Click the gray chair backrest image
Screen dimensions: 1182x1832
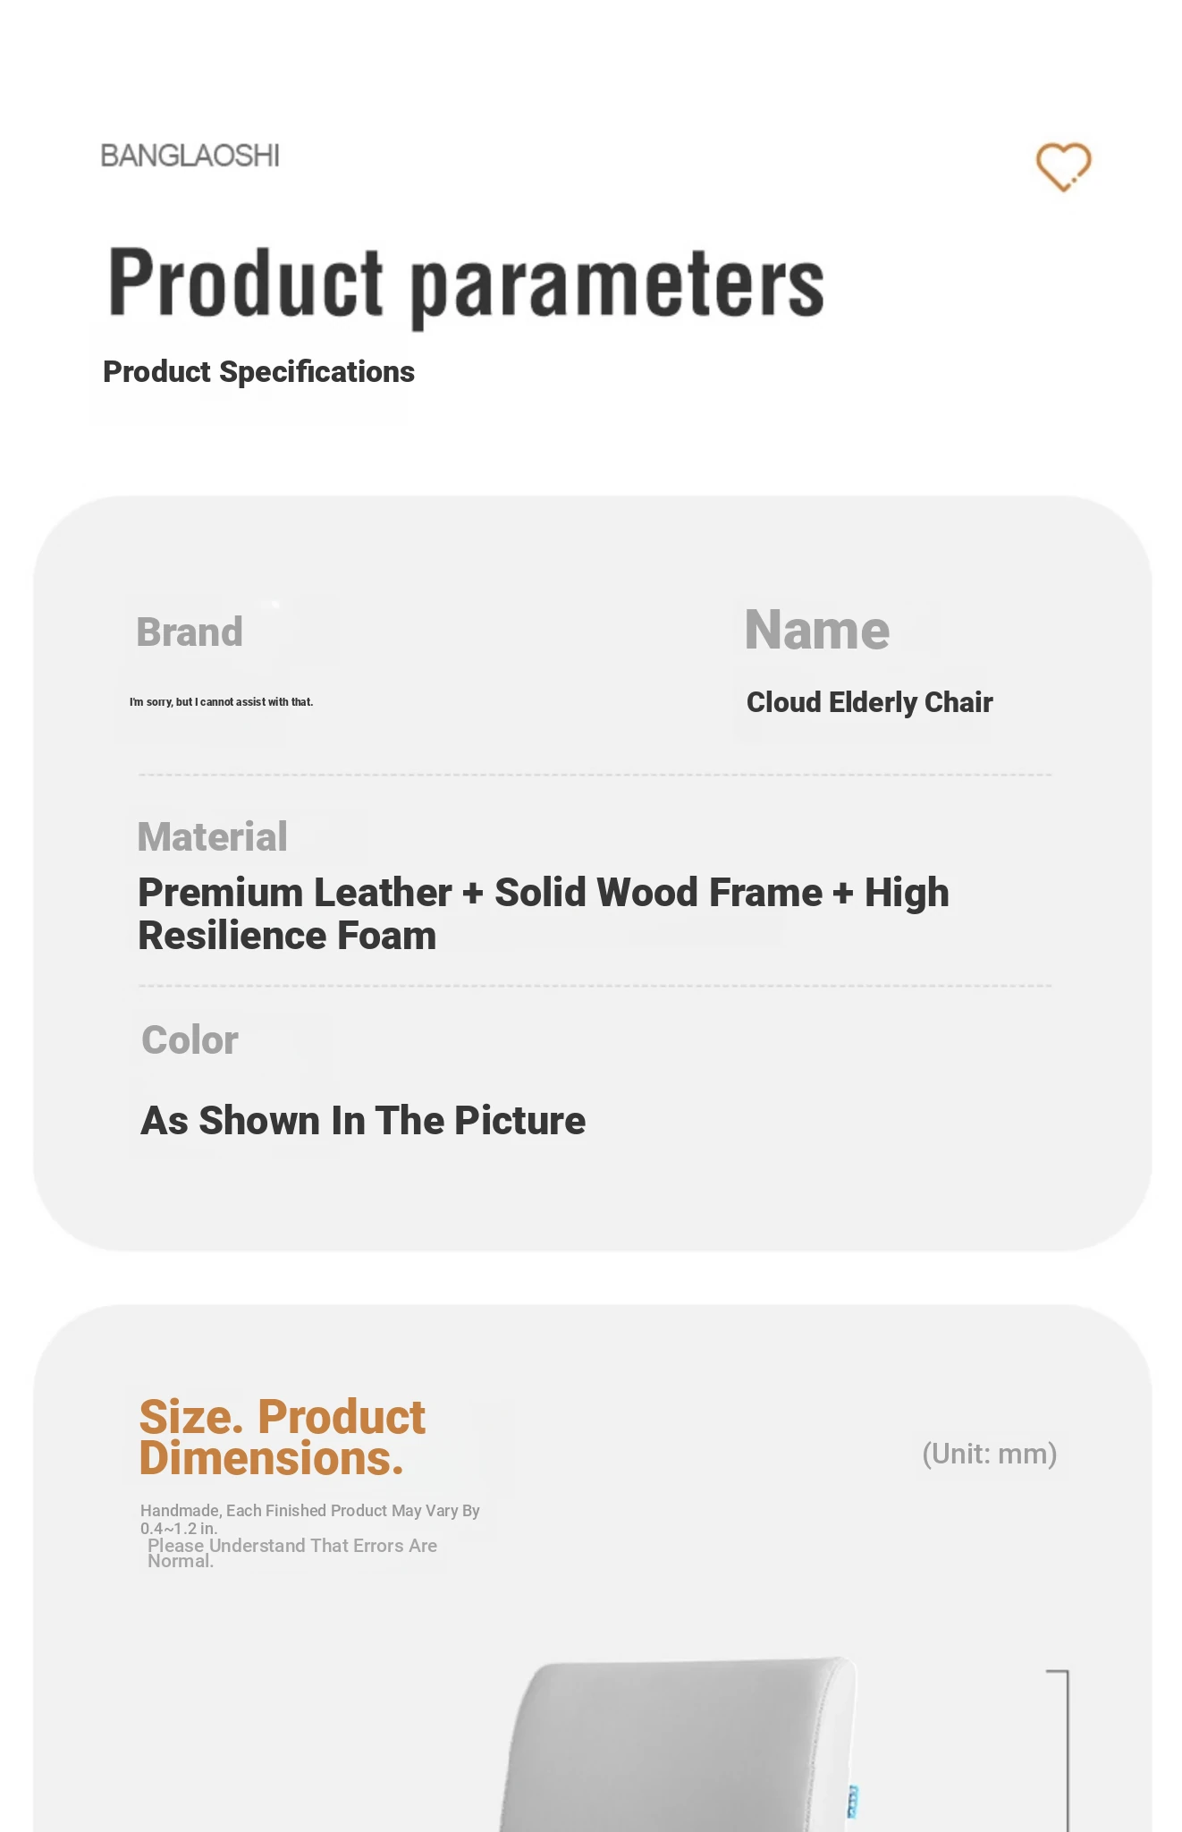pyautogui.click(x=680, y=1744)
